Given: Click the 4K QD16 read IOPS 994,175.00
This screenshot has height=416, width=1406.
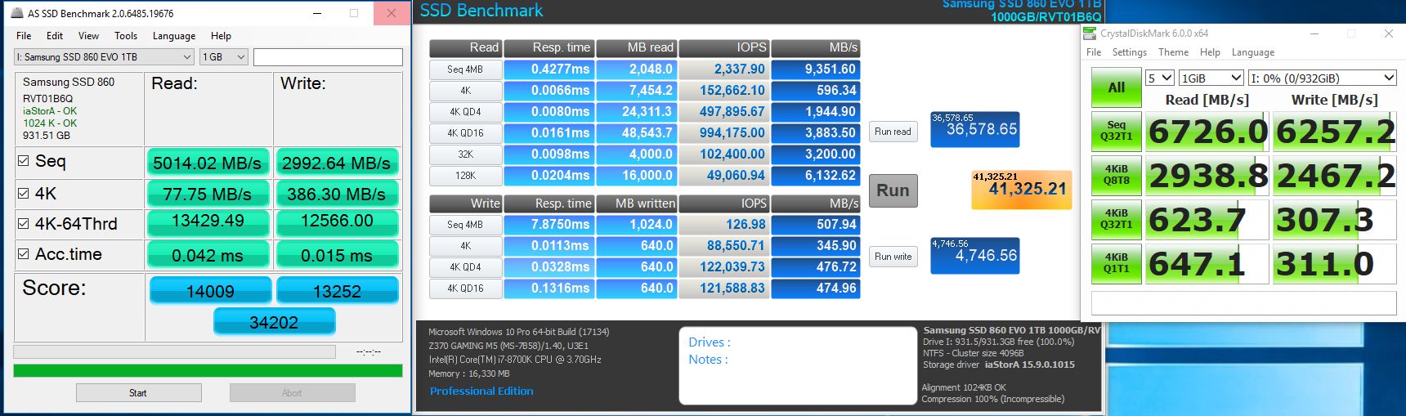Looking at the screenshot, I should [725, 132].
